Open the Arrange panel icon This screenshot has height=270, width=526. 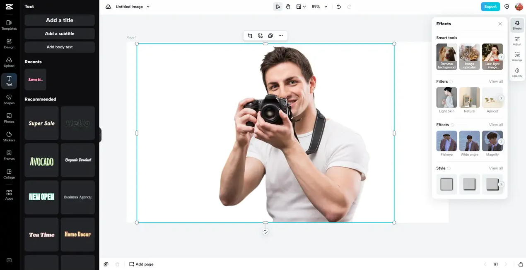tap(517, 57)
